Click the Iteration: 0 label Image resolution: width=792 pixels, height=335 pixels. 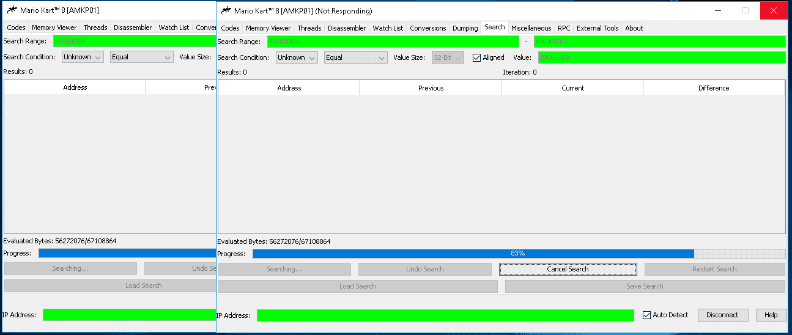[520, 72]
